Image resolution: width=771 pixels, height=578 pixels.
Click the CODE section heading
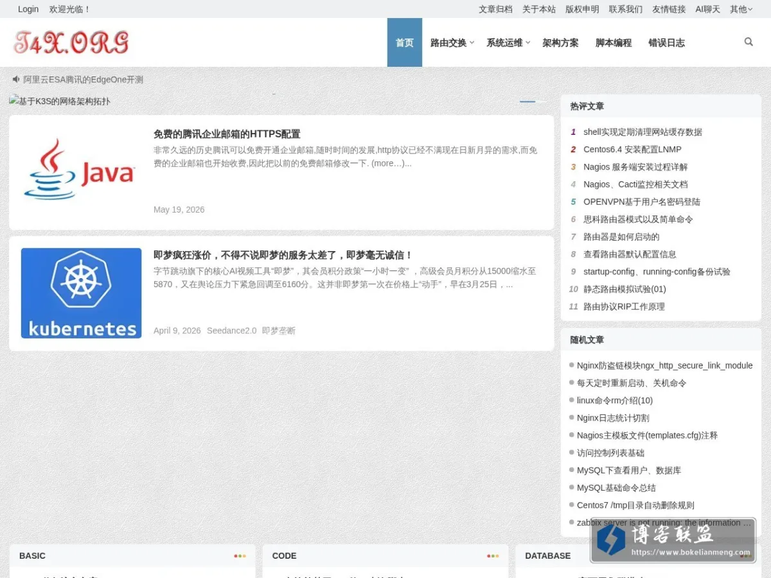pyautogui.click(x=284, y=556)
